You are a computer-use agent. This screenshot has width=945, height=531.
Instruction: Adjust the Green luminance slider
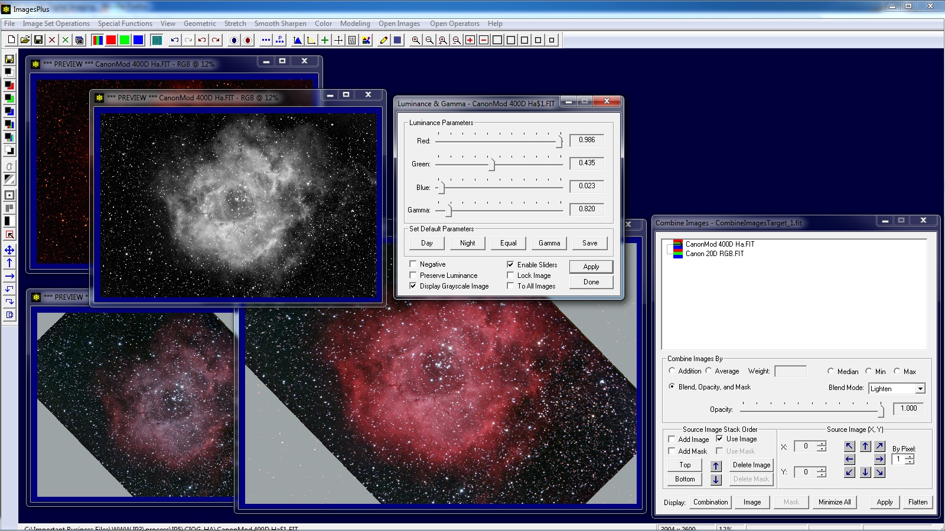(x=491, y=164)
